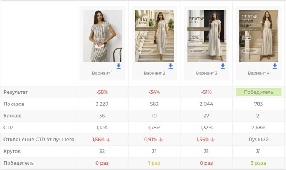This screenshot has height=170, width=286.
Task: Download the Вариант 1 image
Action: tap(118, 66)
